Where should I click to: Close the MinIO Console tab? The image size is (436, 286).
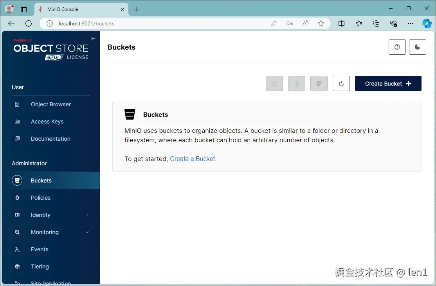point(122,9)
